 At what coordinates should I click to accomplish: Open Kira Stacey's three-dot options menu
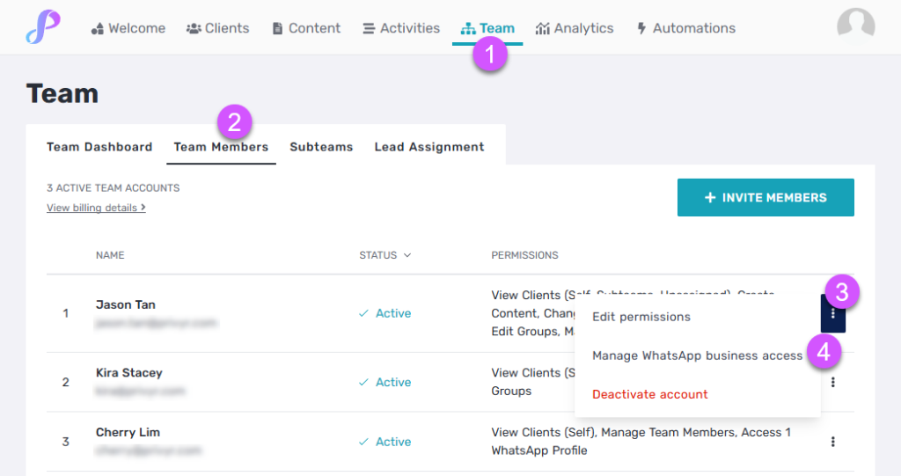coord(832,382)
